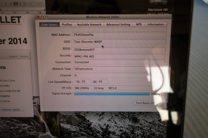Image resolution: width=208 pixels, height=138 pixels.
Task: Minimize the Wireless Network Utility window
Action: point(42,17)
